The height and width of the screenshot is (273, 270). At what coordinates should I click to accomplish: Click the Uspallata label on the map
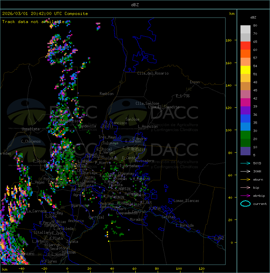coord(31,129)
